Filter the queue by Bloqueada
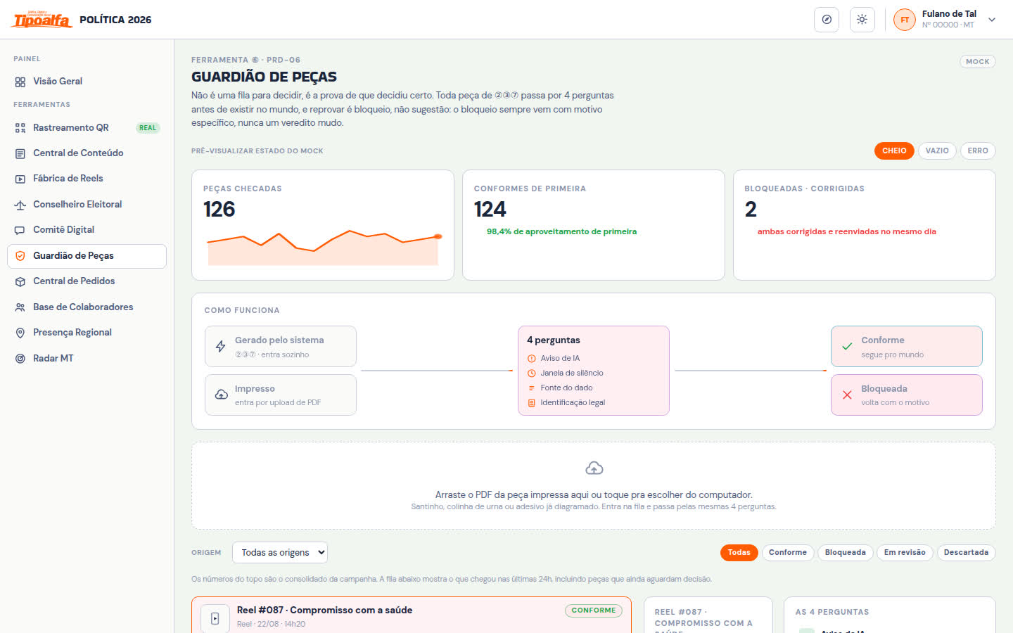This screenshot has width=1013, height=633. tap(846, 553)
